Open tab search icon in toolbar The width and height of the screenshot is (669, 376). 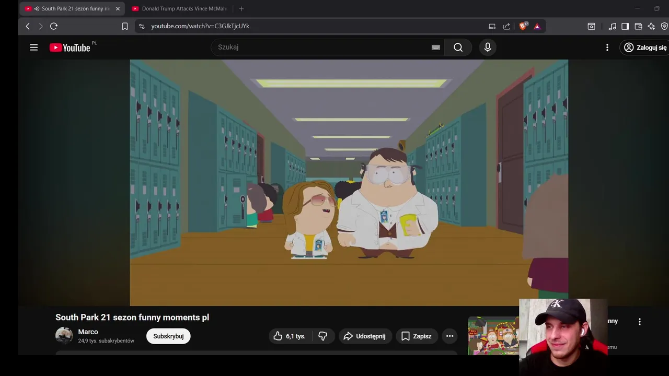point(592,26)
